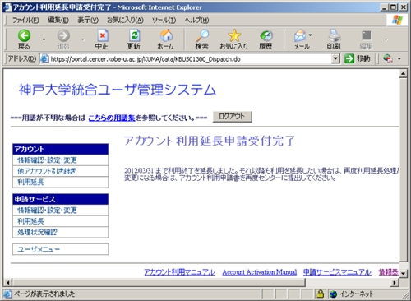Open the mail button dropdown arrow
This screenshot has width=411, height=301.
point(310,35)
